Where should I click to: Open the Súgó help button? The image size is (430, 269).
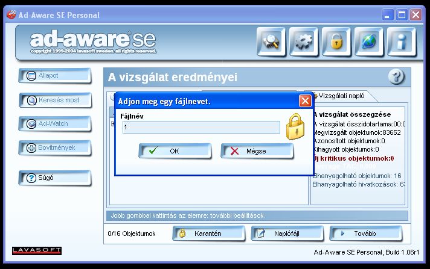pos(55,178)
